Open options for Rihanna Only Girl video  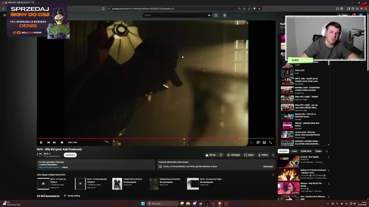(x=329, y=184)
